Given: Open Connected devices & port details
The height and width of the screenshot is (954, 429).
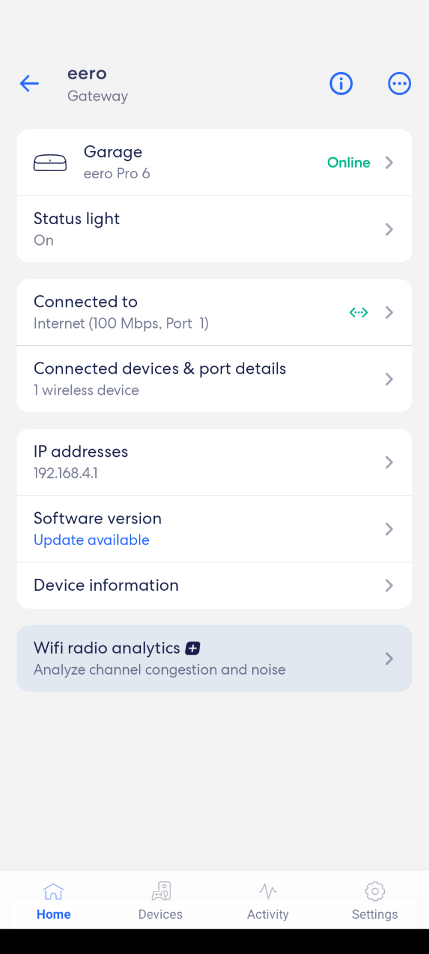Looking at the screenshot, I should click(x=214, y=379).
